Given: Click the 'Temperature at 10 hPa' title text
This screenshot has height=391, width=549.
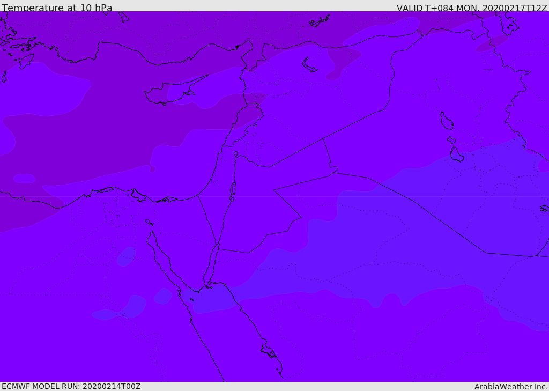Looking at the screenshot, I should (57, 8).
